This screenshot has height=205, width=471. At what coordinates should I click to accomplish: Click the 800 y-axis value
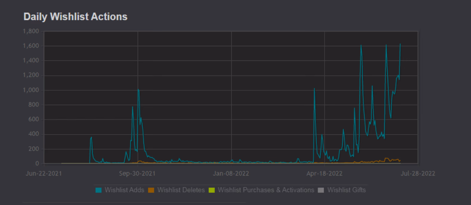tap(34, 105)
